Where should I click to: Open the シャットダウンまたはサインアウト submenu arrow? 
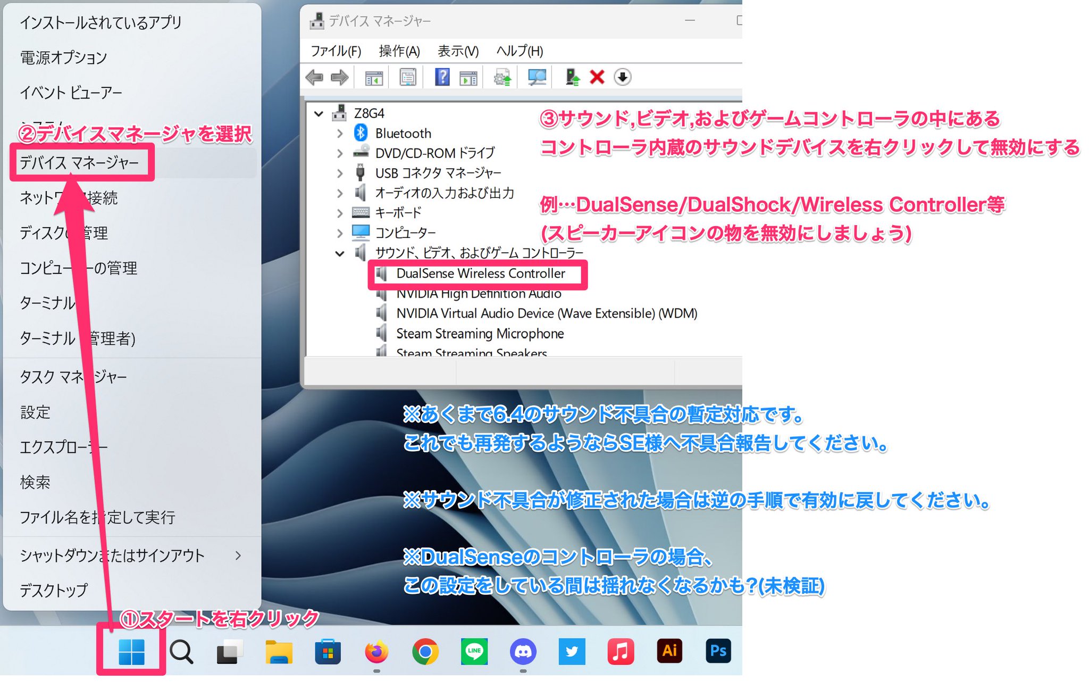tap(238, 556)
